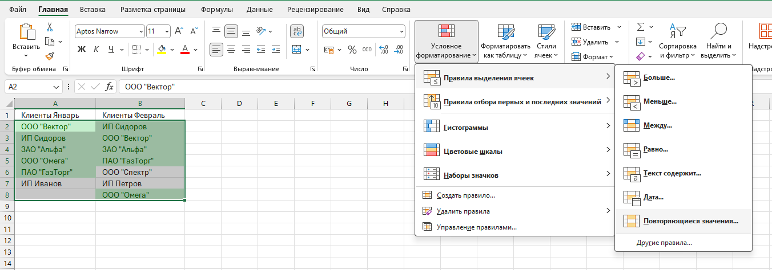Apply the yellow fill color bucket
772x270 pixels.
pyautogui.click(x=162, y=50)
